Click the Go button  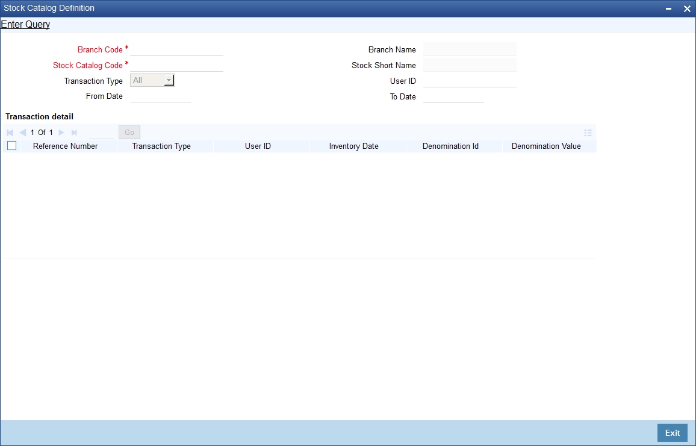(129, 133)
